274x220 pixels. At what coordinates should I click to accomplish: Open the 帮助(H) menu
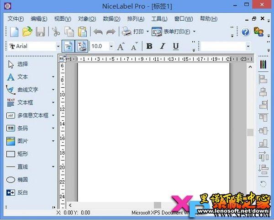coord(209,19)
